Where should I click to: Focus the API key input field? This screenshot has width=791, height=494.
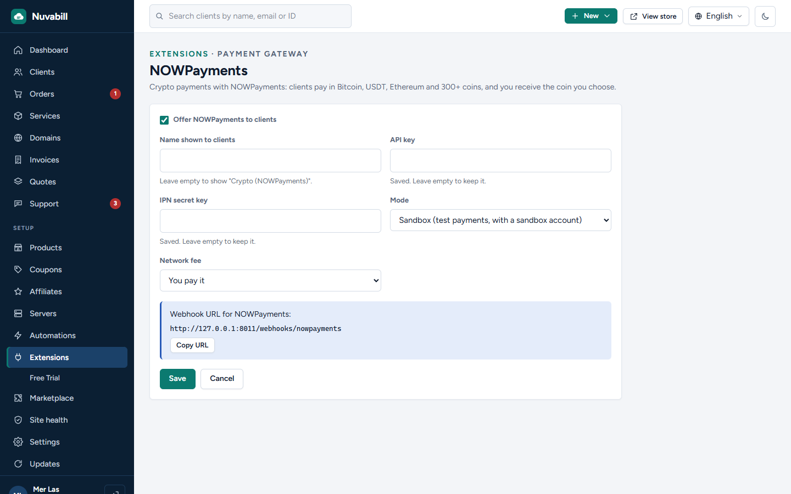[x=500, y=160]
